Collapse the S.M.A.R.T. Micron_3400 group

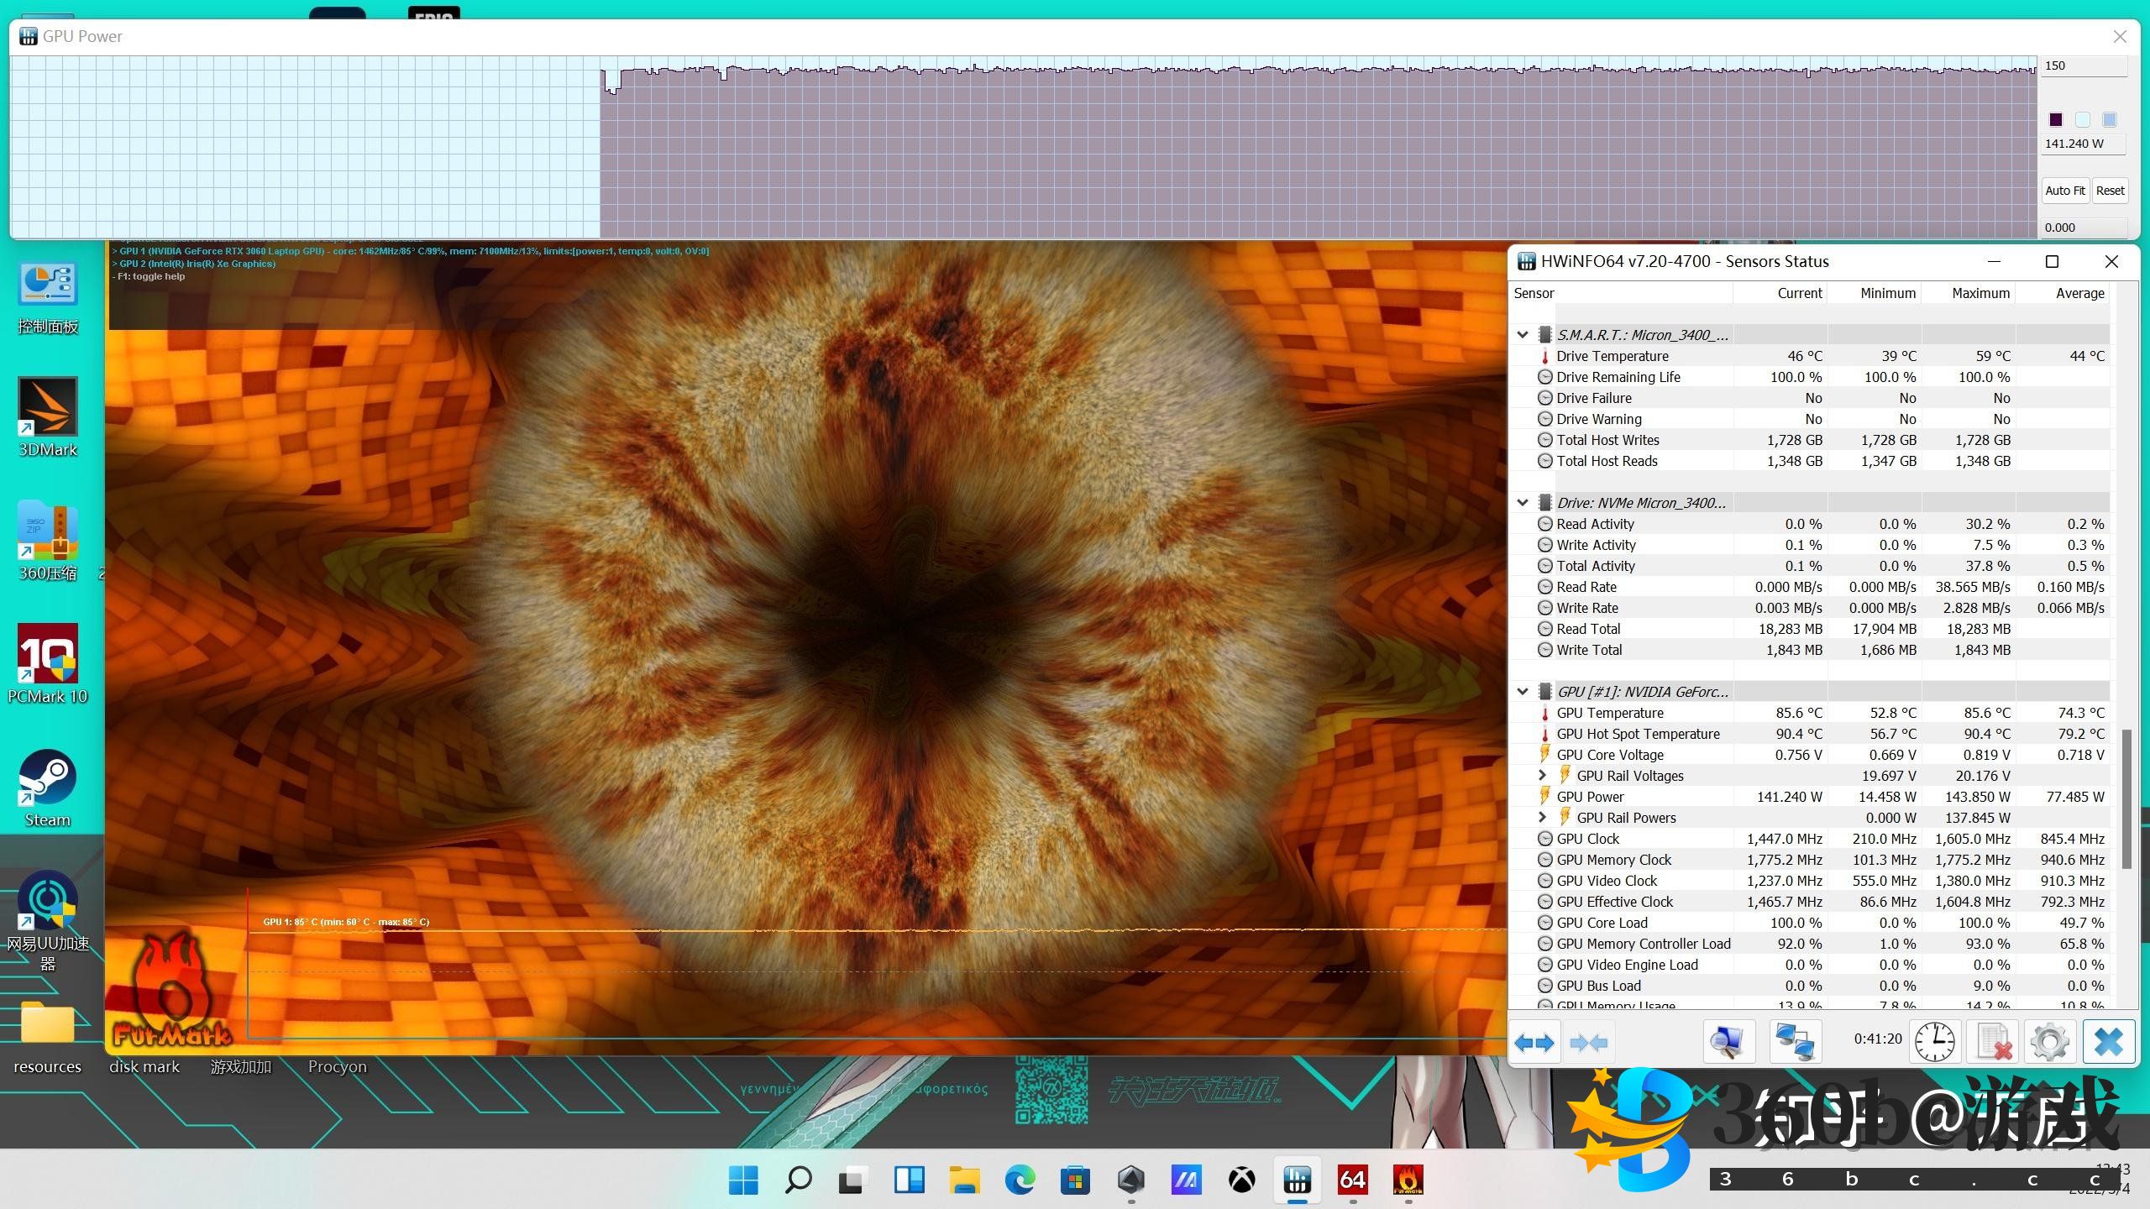tap(1523, 335)
